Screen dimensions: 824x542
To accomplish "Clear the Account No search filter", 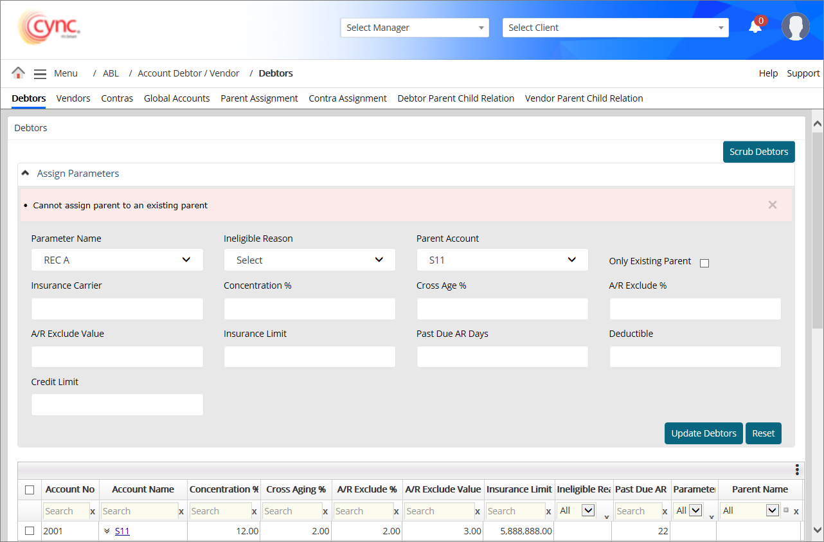I will coord(93,512).
